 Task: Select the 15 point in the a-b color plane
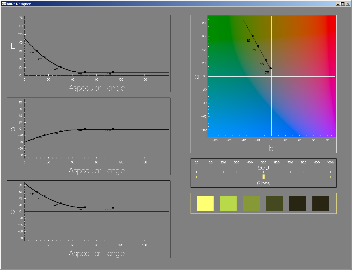253,36
